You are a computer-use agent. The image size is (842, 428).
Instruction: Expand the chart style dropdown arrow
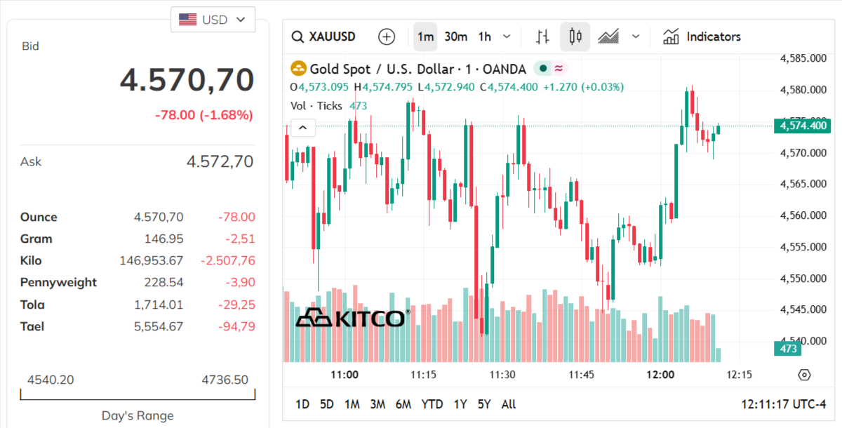coord(636,36)
